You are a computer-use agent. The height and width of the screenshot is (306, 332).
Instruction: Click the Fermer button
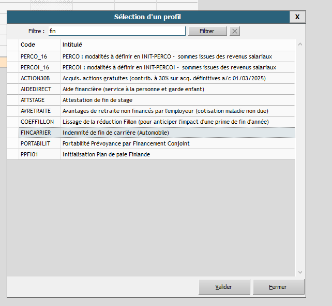(x=278, y=287)
